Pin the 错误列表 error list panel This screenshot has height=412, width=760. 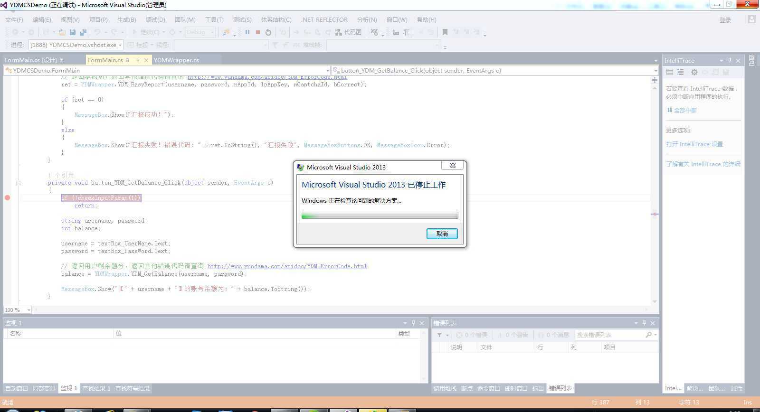pyautogui.click(x=644, y=323)
